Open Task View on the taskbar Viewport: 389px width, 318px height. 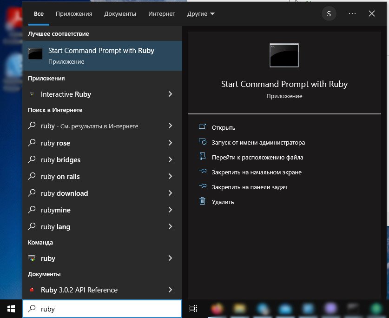coord(193,309)
